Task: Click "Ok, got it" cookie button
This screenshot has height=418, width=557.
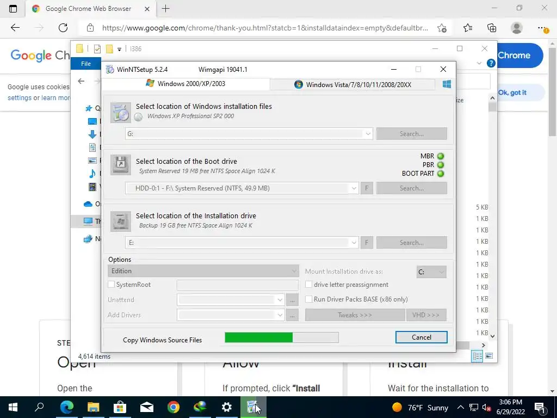Action: (x=512, y=93)
